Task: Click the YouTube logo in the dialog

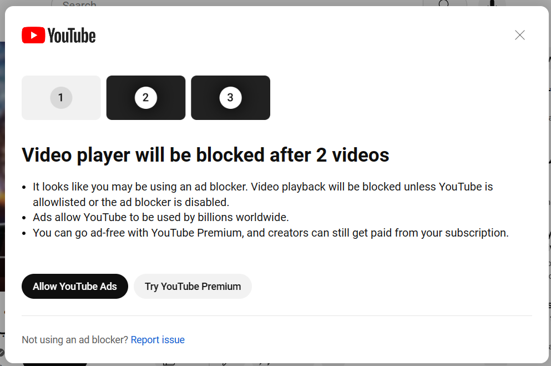Action: tap(58, 35)
